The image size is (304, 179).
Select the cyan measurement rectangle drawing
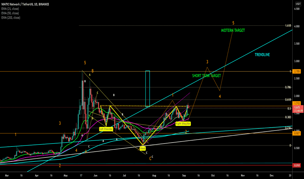pyautogui.click(x=147, y=89)
